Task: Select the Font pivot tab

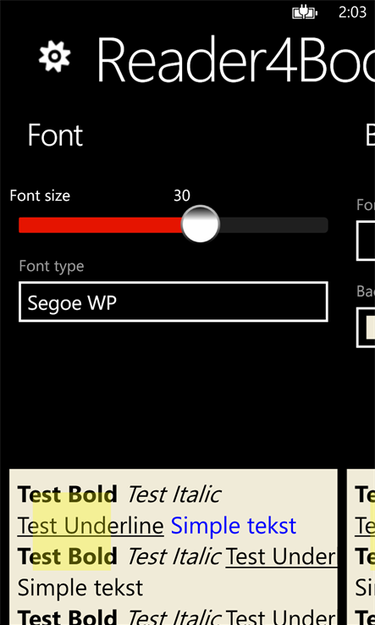Action: 55,136
